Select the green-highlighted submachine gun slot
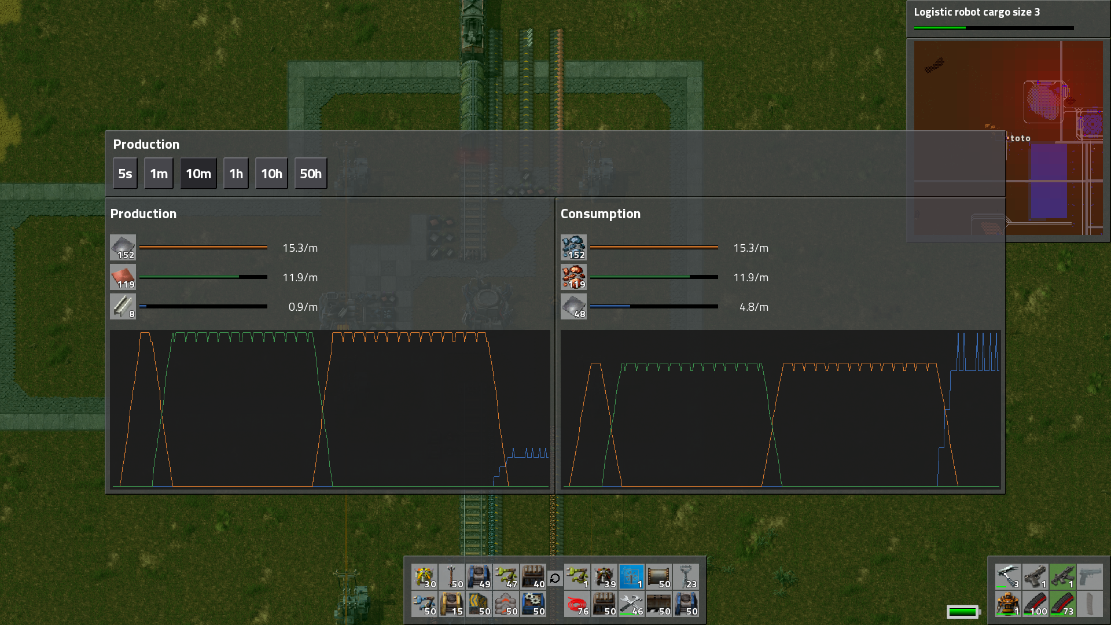 (1062, 577)
